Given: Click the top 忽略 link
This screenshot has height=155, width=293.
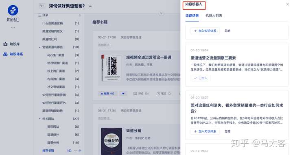Looking at the screenshot, I should (227, 31).
